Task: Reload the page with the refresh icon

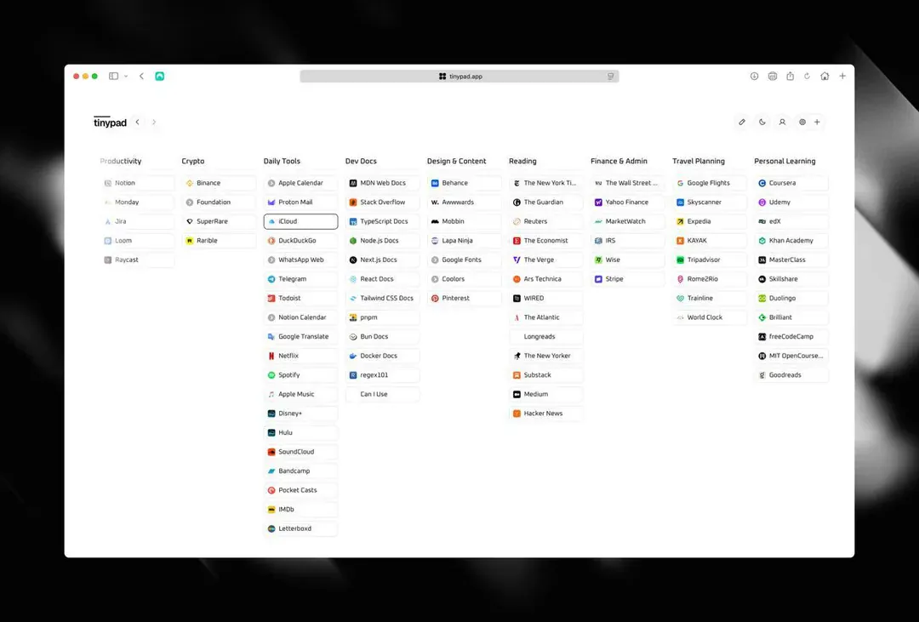Action: pyautogui.click(x=807, y=77)
